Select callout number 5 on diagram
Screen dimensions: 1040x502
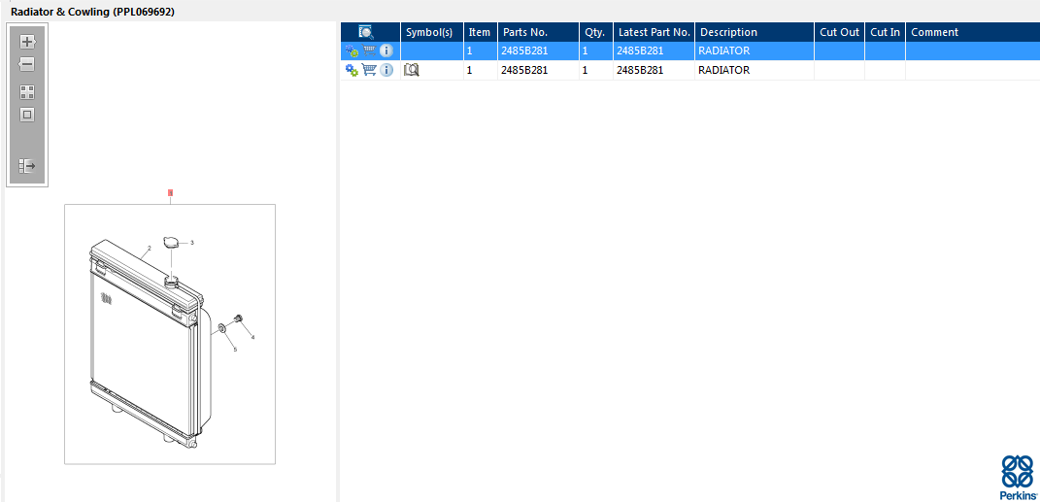tap(235, 350)
